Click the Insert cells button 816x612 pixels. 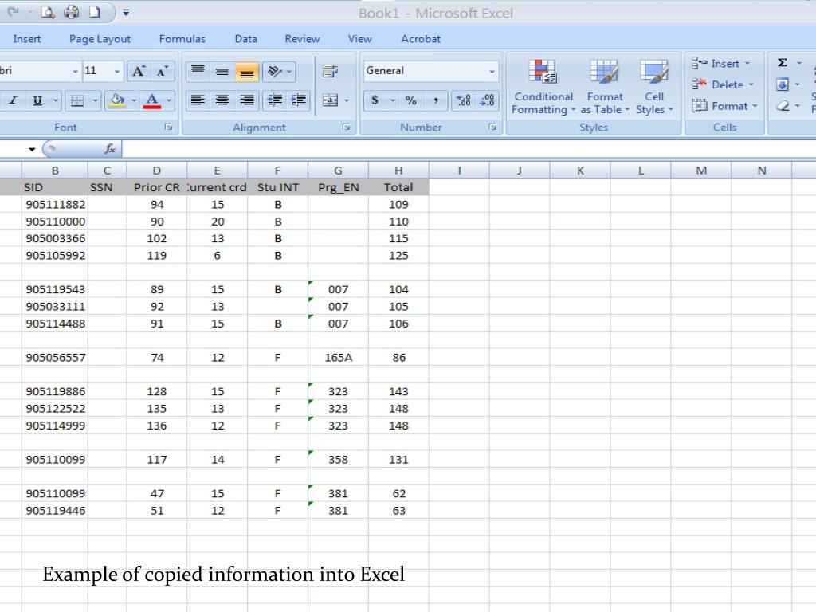pyautogui.click(x=720, y=64)
